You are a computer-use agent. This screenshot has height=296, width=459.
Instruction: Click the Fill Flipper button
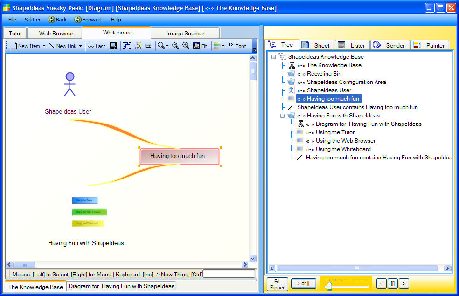277,284
